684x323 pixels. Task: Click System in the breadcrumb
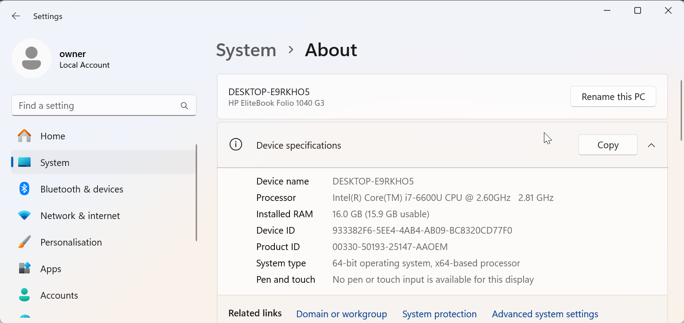tap(246, 50)
